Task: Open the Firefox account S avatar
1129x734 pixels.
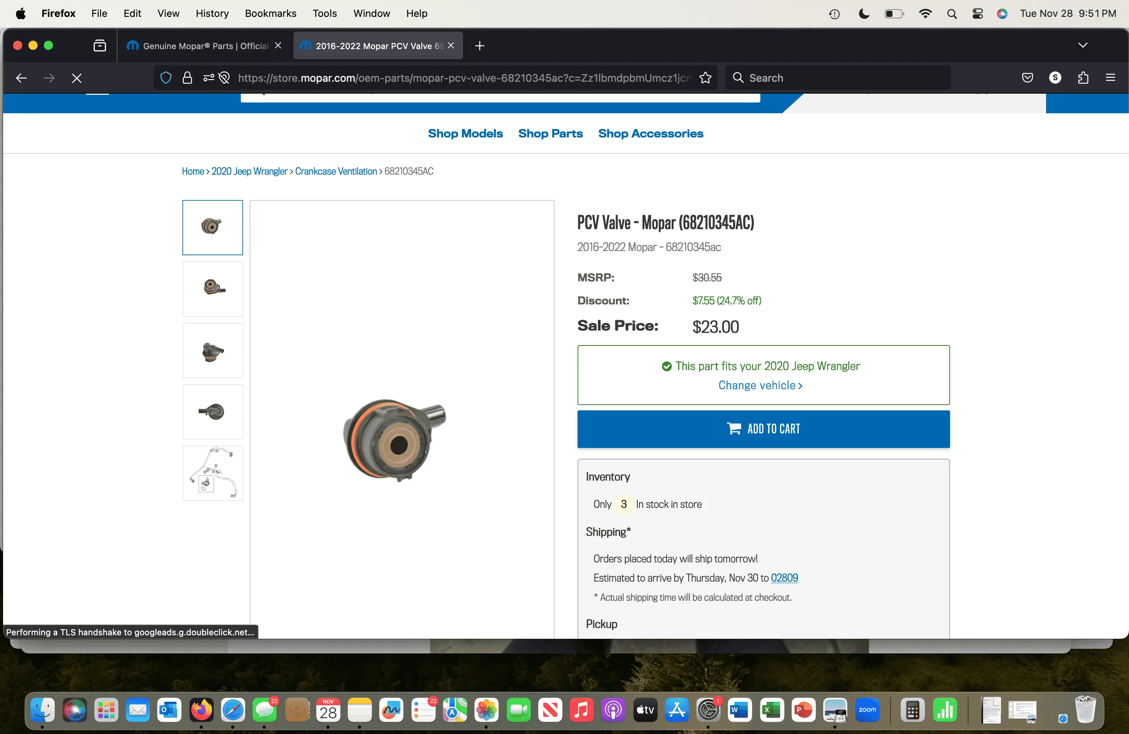Action: (x=1055, y=78)
